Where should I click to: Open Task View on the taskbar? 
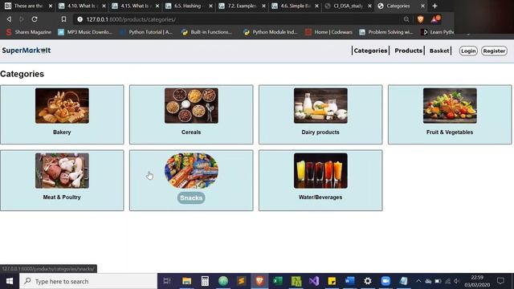click(167, 281)
